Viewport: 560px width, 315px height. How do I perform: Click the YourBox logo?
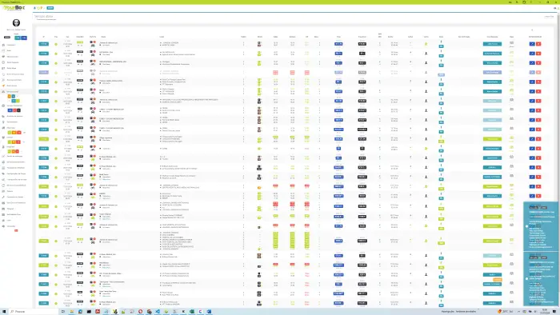click(14, 8)
